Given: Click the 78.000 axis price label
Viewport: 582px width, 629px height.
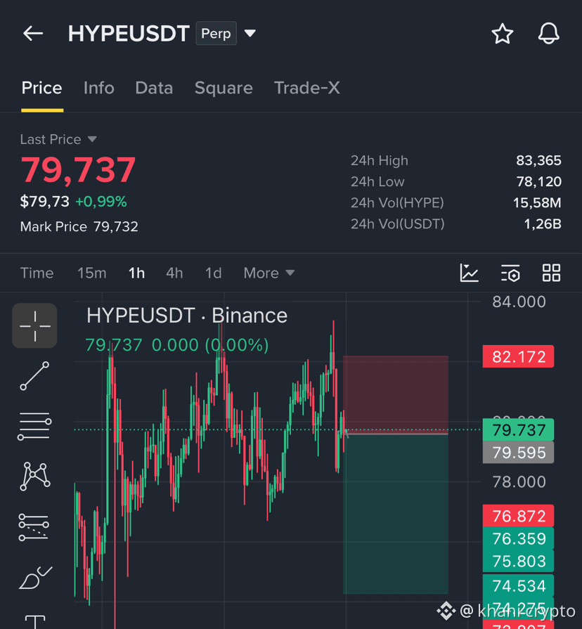Looking at the screenshot, I should point(519,482).
